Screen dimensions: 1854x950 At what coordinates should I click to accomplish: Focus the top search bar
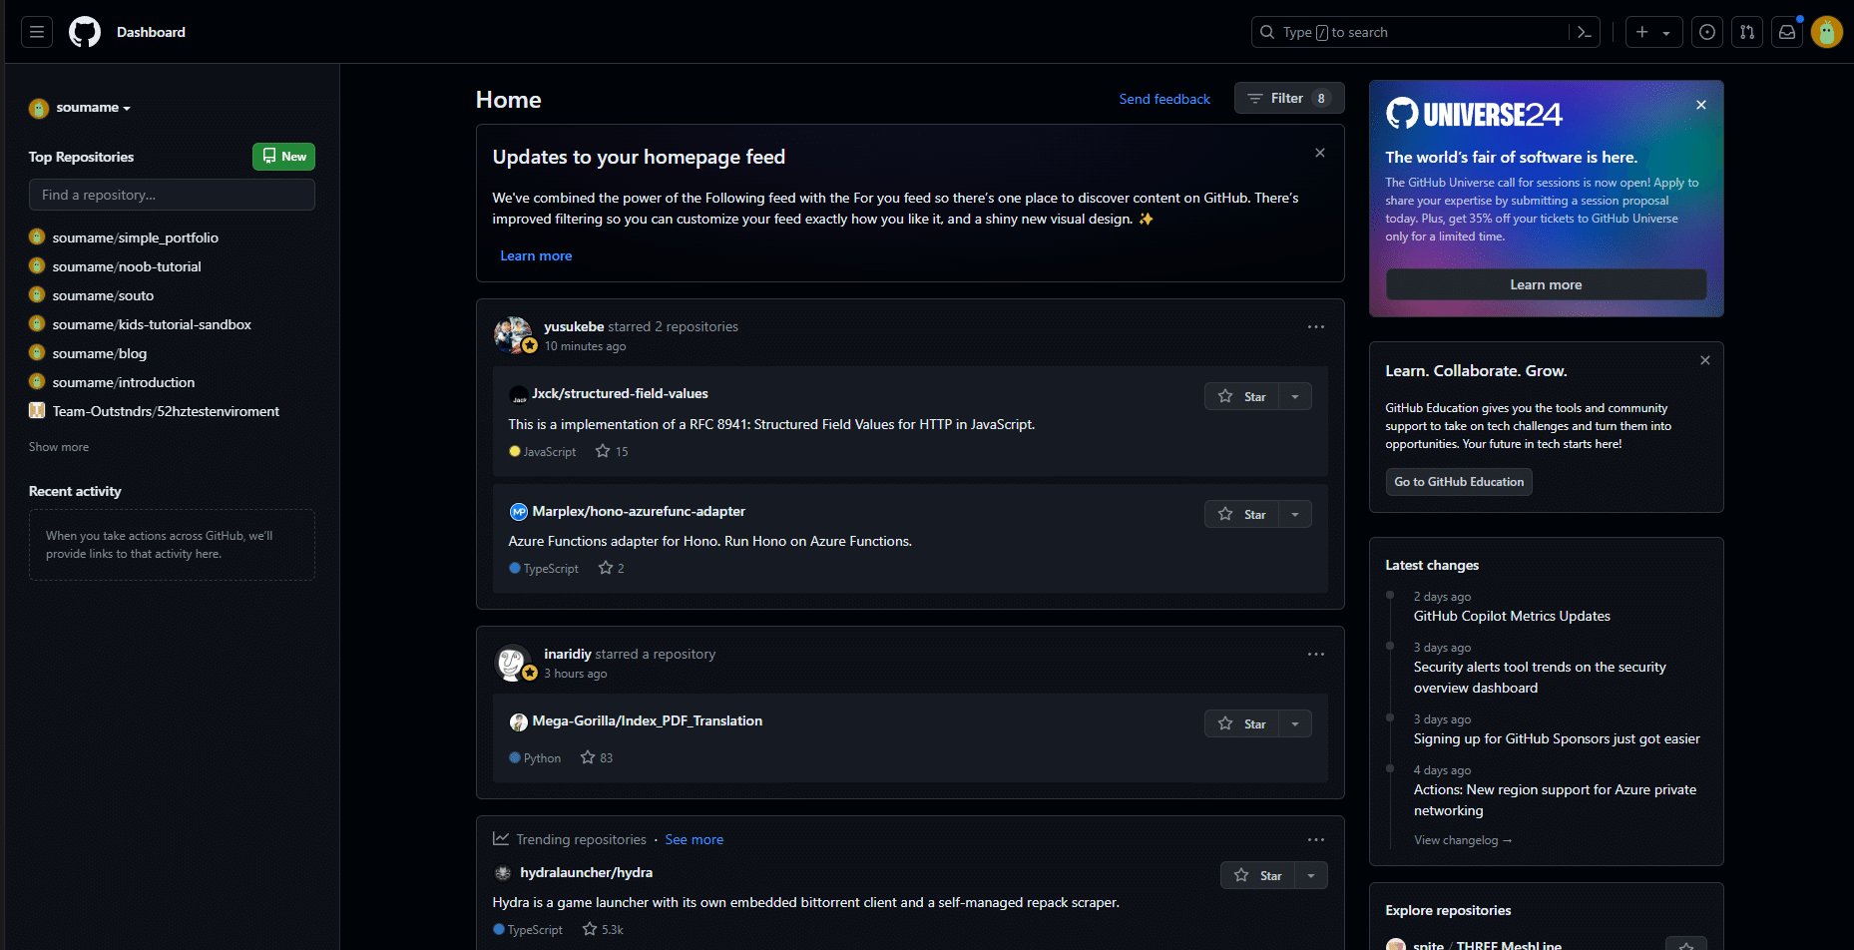point(1425,32)
